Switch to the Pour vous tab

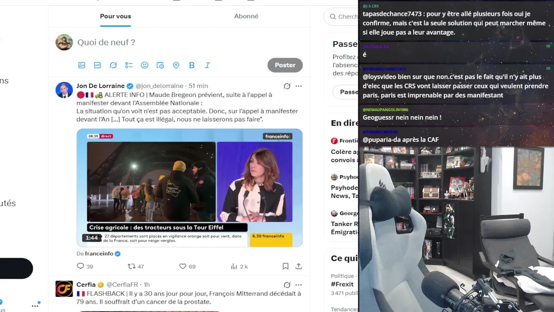tap(115, 16)
